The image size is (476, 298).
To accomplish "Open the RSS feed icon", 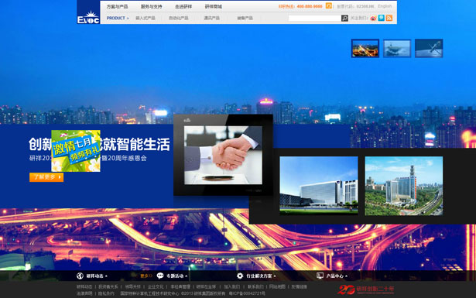I will (x=389, y=18).
